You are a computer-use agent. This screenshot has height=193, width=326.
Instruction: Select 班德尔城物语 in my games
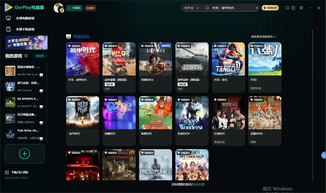coord(24,71)
